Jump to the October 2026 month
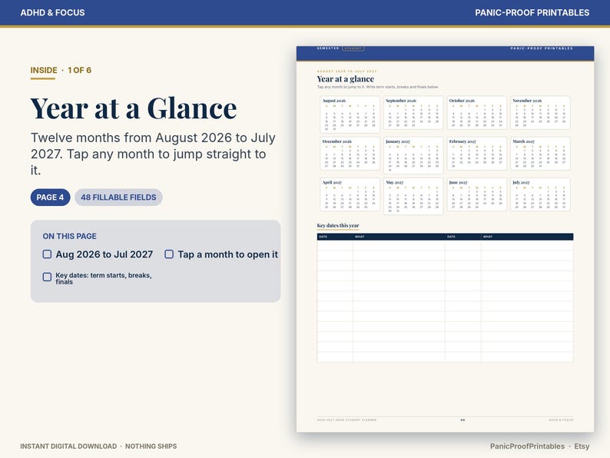Screen dimensions: 610x458 pyautogui.click(x=476, y=113)
